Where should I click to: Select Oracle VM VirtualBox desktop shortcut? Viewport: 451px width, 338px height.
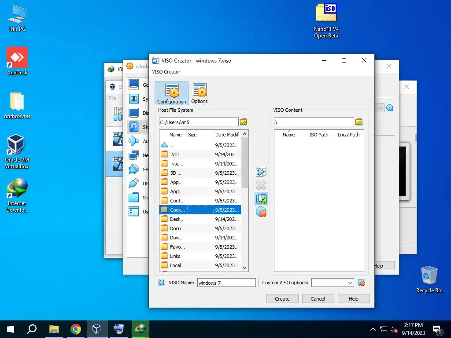pos(17,151)
